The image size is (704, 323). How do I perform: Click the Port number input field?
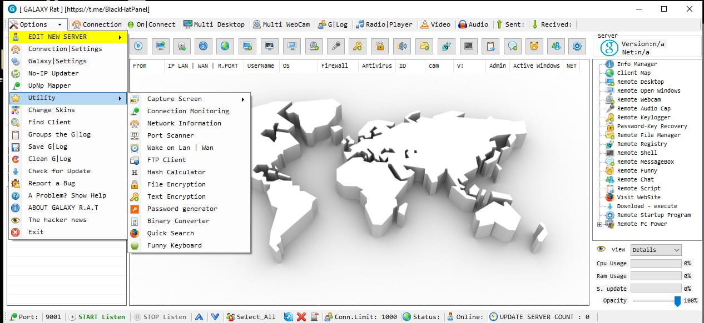pyautogui.click(x=53, y=317)
